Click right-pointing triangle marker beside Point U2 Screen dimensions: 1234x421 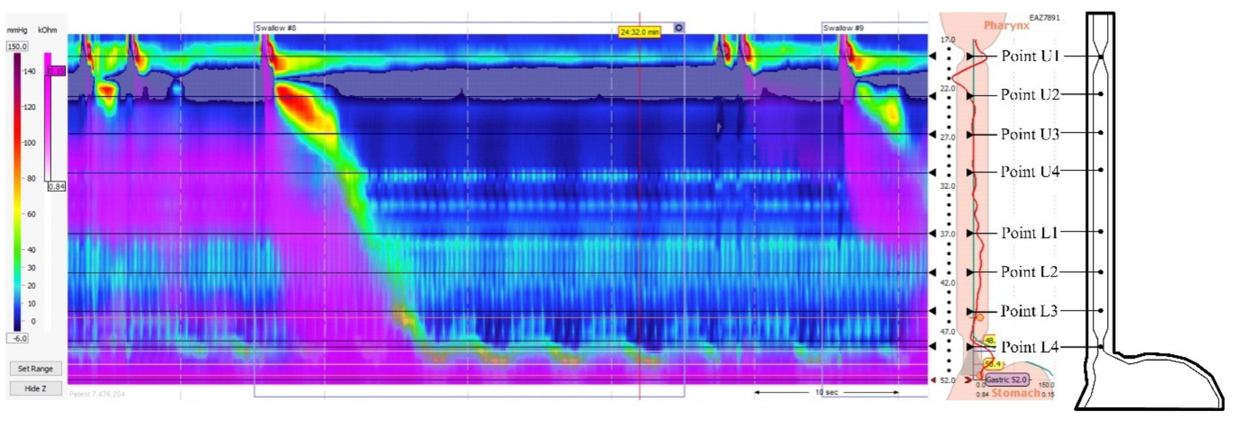[970, 96]
